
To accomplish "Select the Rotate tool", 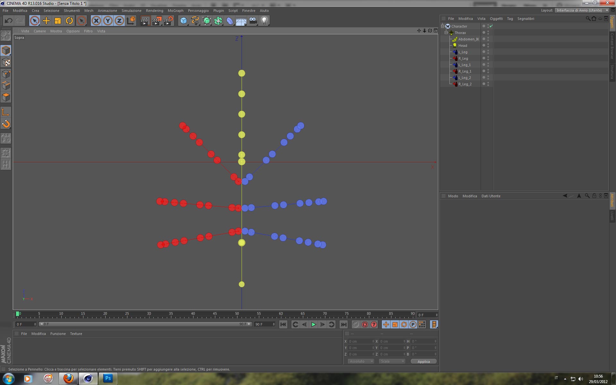I will click(69, 21).
